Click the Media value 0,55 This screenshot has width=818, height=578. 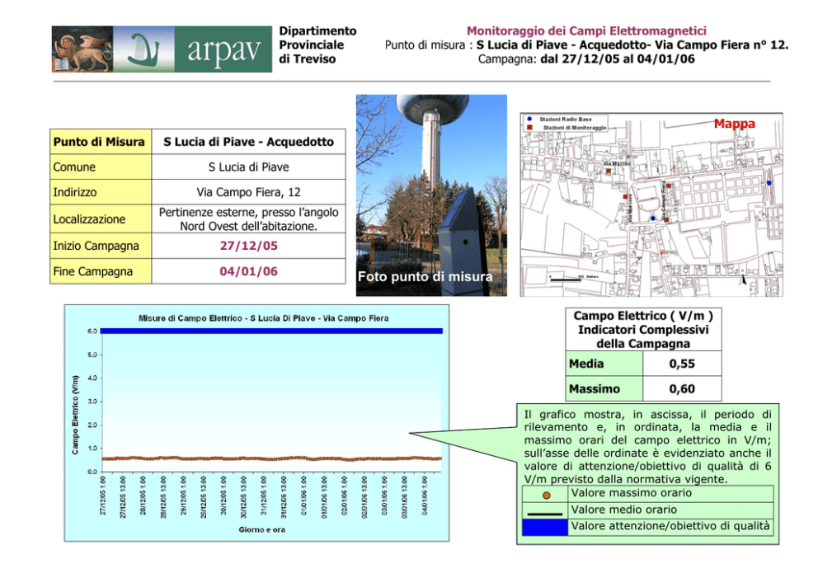pyautogui.click(x=683, y=364)
